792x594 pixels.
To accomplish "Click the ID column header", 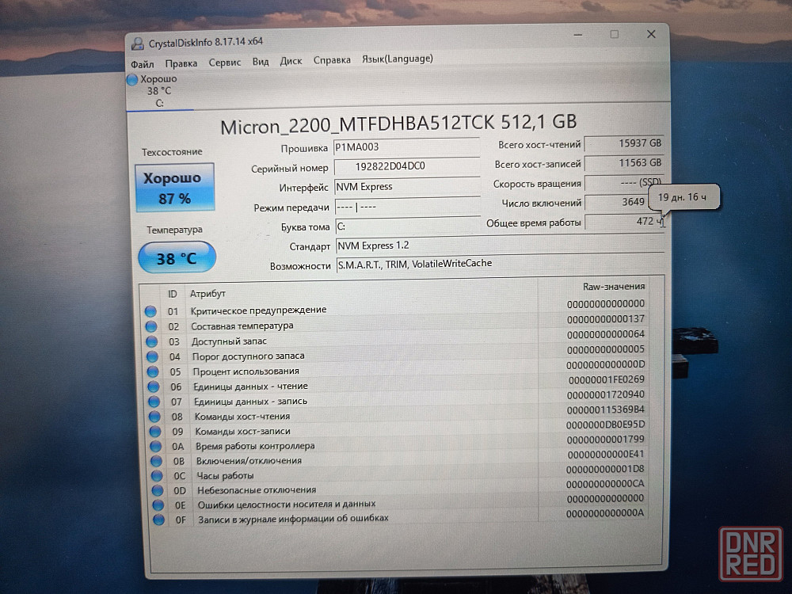I will [x=172, y=294].
